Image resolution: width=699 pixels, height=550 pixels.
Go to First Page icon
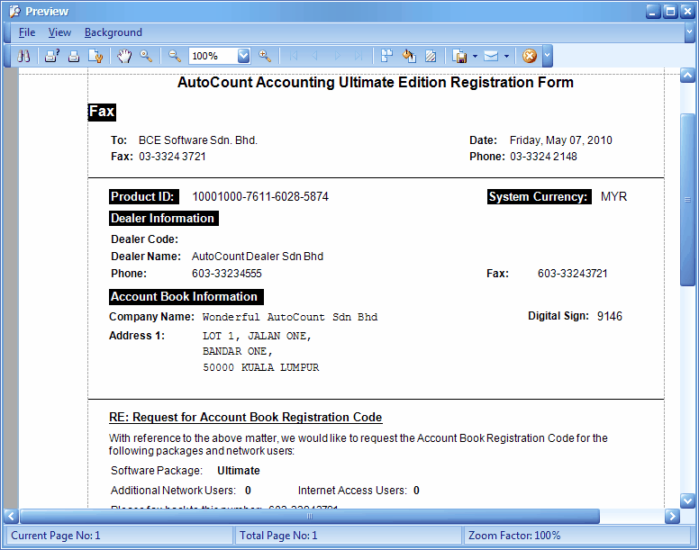[x=294, y=56]
